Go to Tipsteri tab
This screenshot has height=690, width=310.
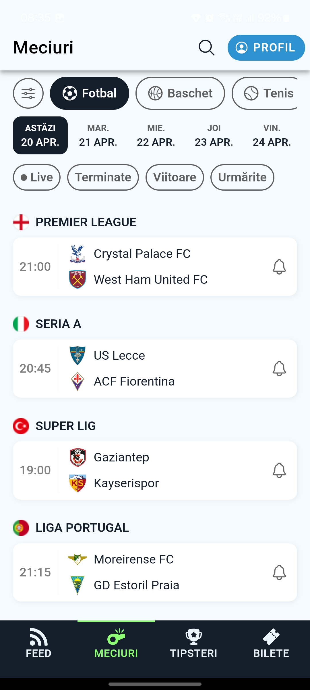[x=194, y=644]
